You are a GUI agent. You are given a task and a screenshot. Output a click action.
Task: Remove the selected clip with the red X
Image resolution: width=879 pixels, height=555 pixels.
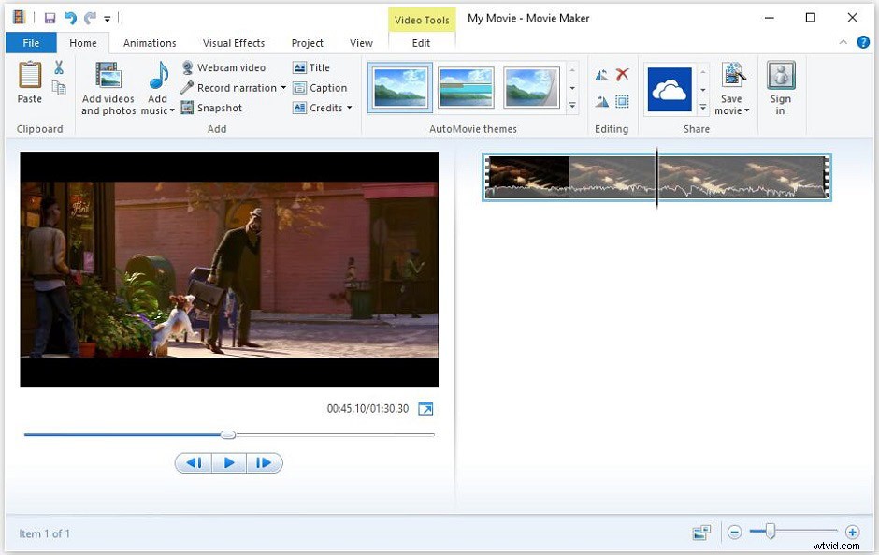(x=622, y=73)
